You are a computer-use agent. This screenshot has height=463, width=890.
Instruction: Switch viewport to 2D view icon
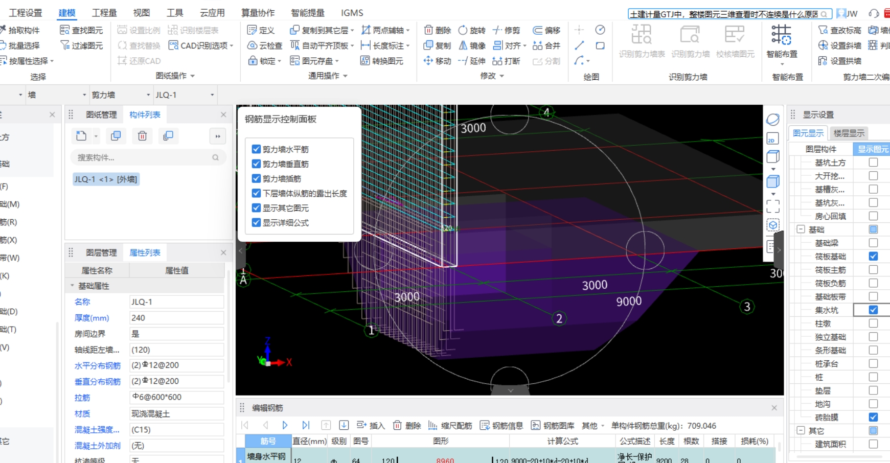click(x=772, y=139)
